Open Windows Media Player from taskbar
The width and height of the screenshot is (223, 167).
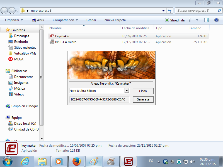pos(59,161)
